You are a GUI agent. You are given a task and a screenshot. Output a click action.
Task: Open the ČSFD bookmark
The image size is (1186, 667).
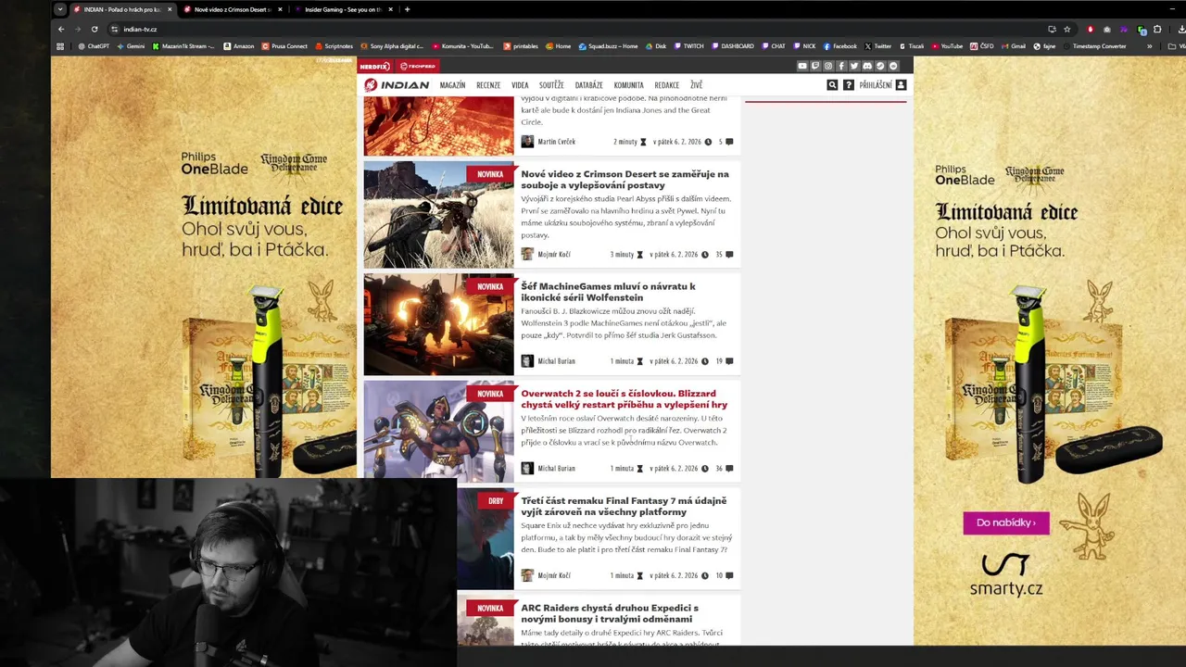coord(982,46)
